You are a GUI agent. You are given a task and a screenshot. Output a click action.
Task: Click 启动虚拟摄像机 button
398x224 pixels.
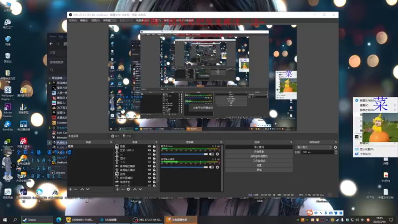pyautogui.click(x=259, y=156)
